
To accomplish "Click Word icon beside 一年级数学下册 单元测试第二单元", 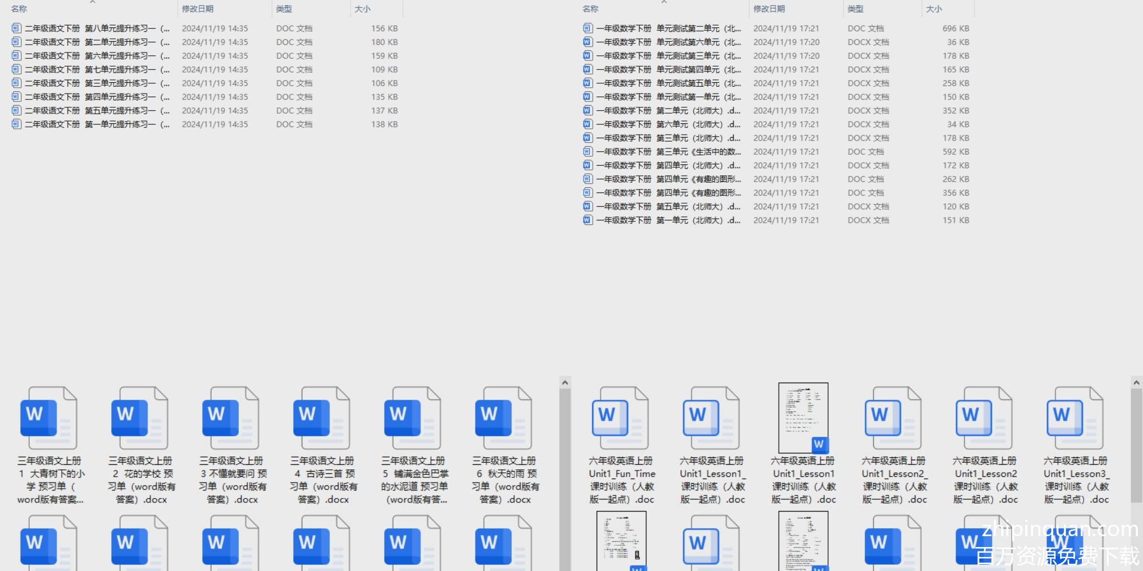I will click(x=588, y=28).
